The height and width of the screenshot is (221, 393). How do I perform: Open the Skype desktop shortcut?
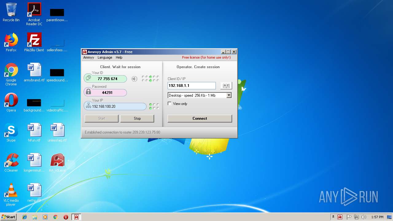point(11,132)
